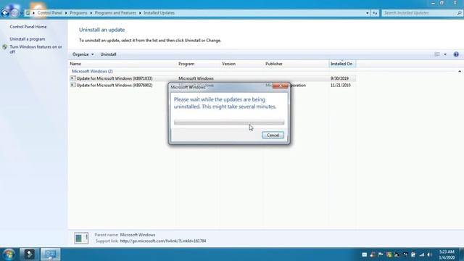Click the details pane update thumbnail icon
Screen dimensions: 464x261
pos(81,238)
